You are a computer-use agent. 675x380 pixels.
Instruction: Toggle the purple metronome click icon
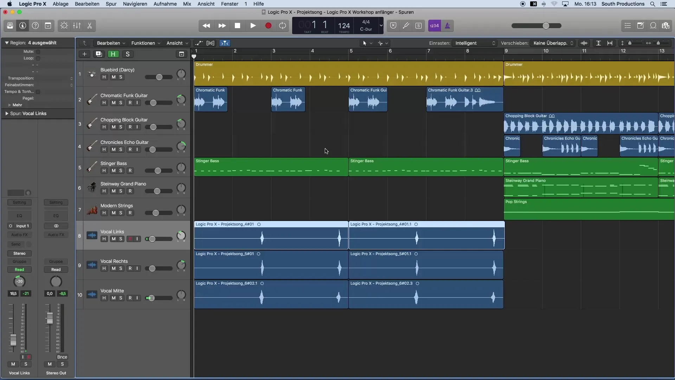[x=448, y=26]
